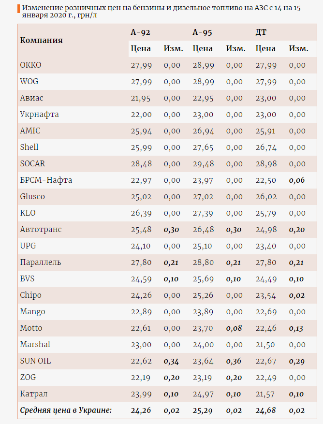Click the Параллель row label

point(41,263)
